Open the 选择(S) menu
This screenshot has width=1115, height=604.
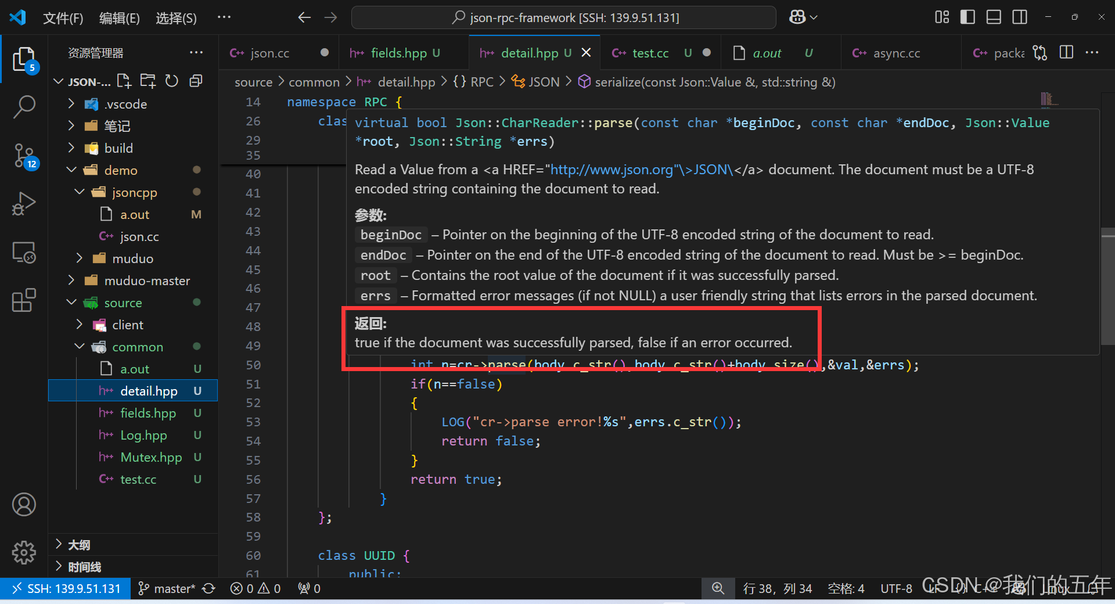[176, 18]
